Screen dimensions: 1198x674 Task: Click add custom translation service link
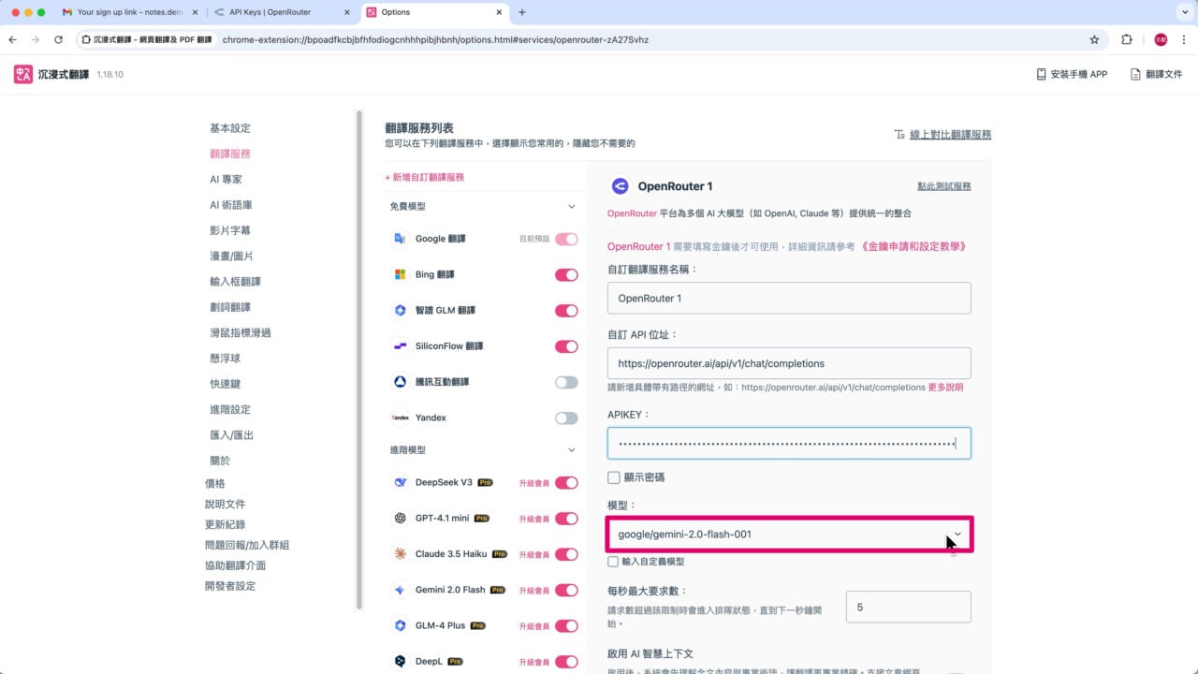click(425, 177)
